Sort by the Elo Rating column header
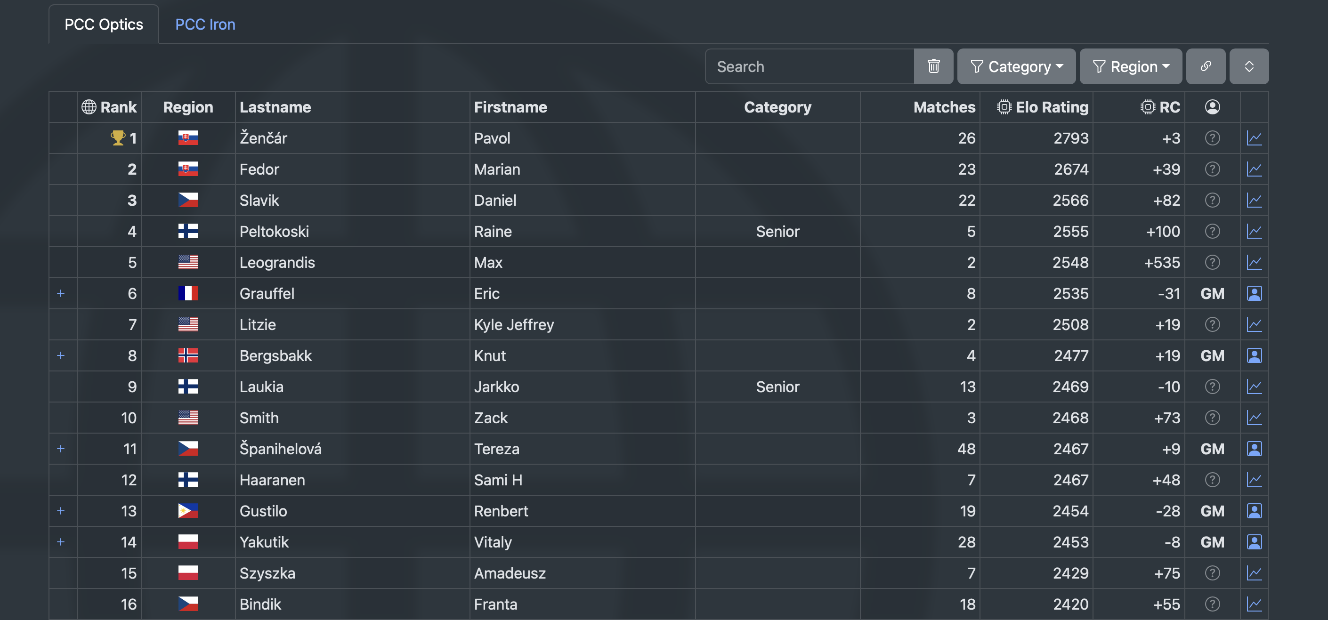The width and height of the screenshot is (1328, 620). pos(1051,107)
